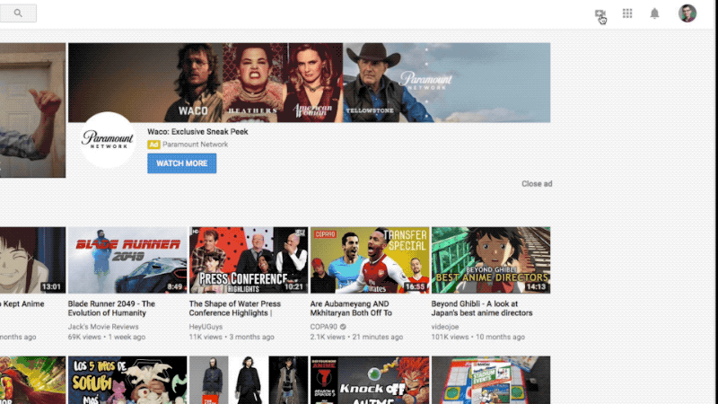Screen dimensions: 718x404
Task: Open the notifications bell
Action: point(654,13)
